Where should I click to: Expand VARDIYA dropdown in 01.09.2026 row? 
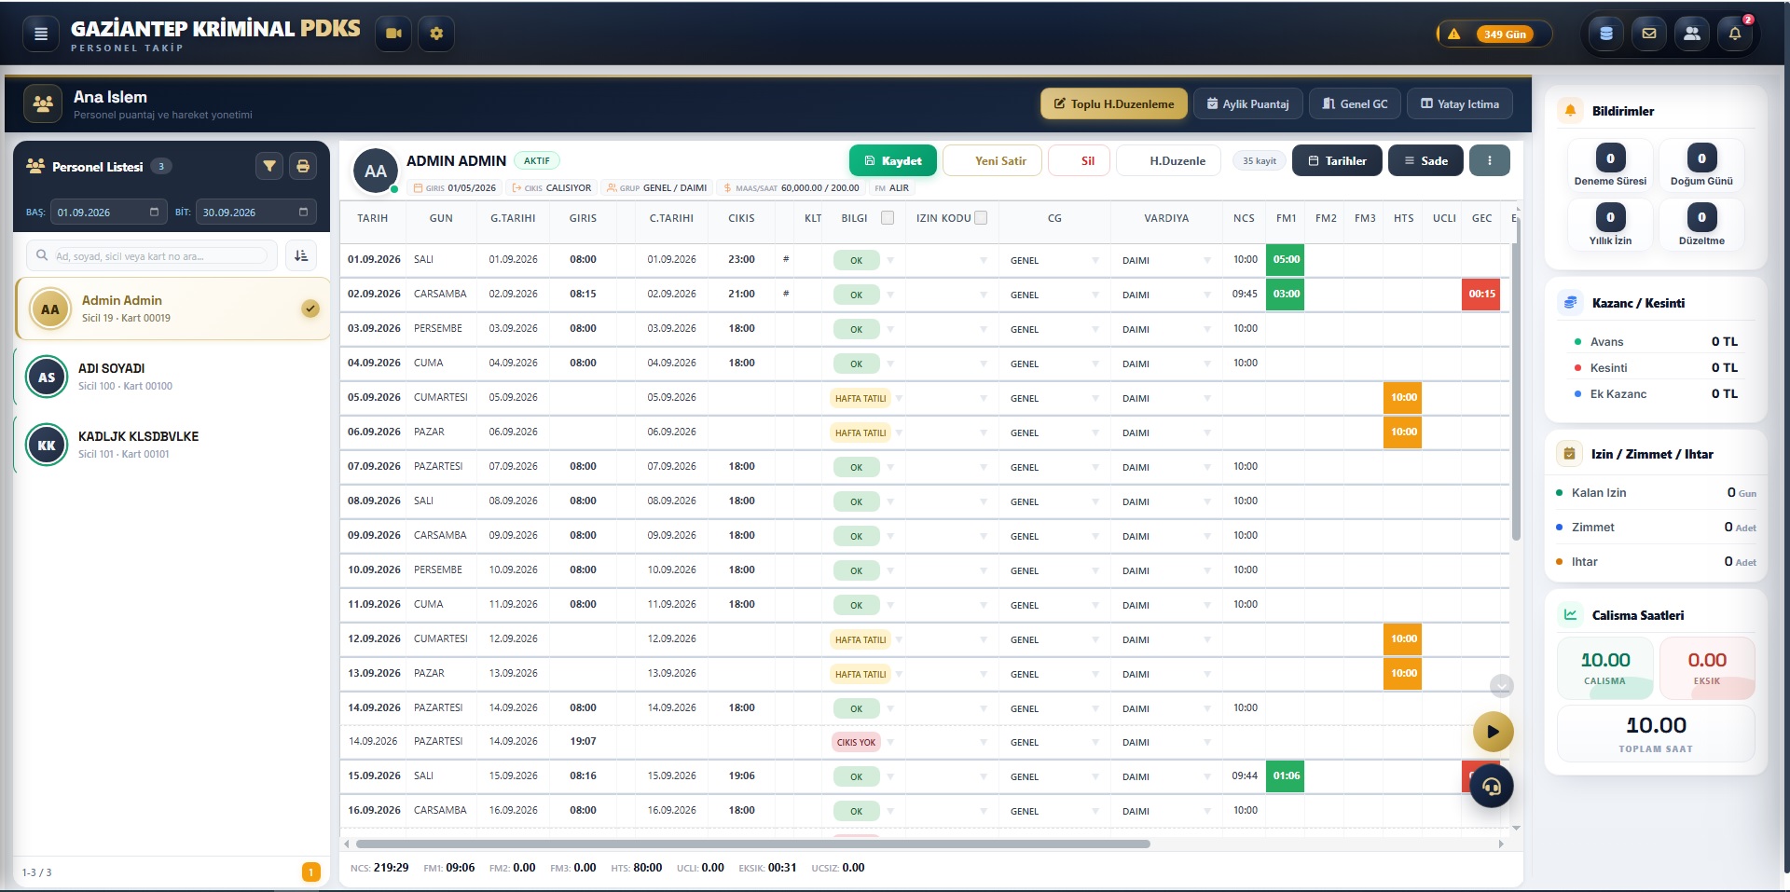(x=1207, y=260)
